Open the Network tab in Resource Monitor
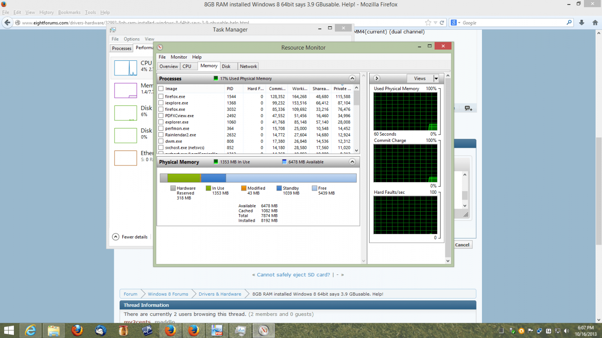Screen dimensions: 602x338 pos(248,66)
